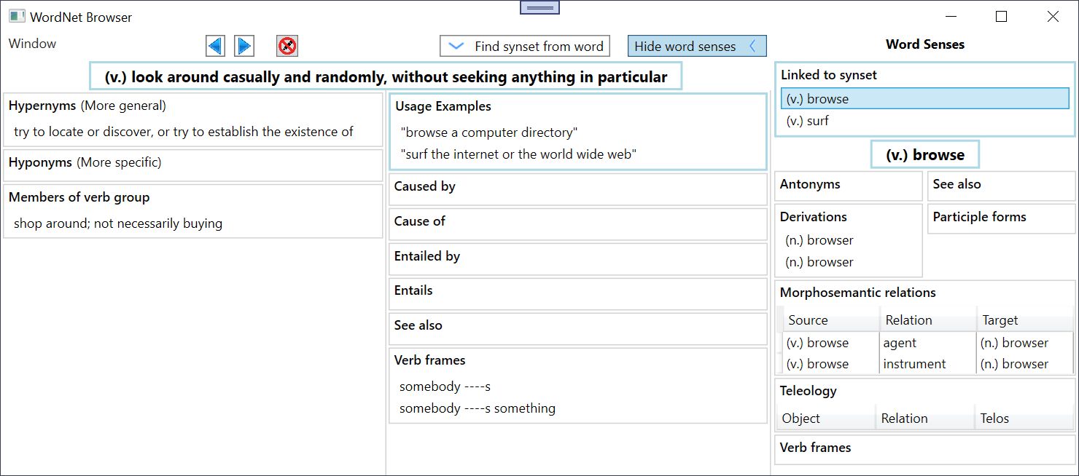Select usage example "browse a computer directory"
The image size is (1079, 476).
(x=489, y=132)
